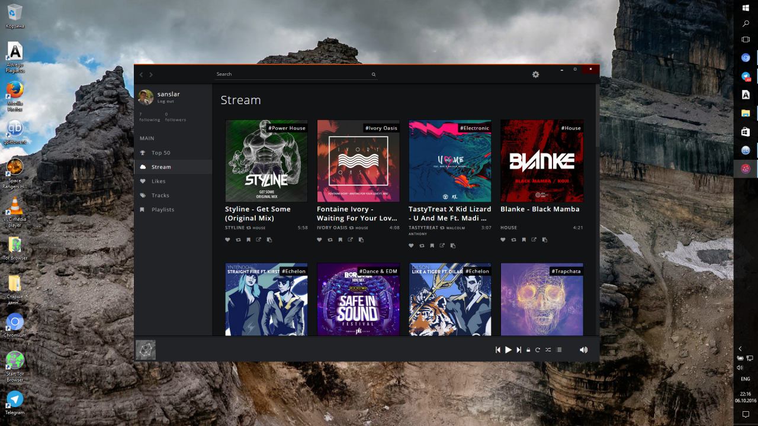Toggle the lock icon in player bar

528,350
